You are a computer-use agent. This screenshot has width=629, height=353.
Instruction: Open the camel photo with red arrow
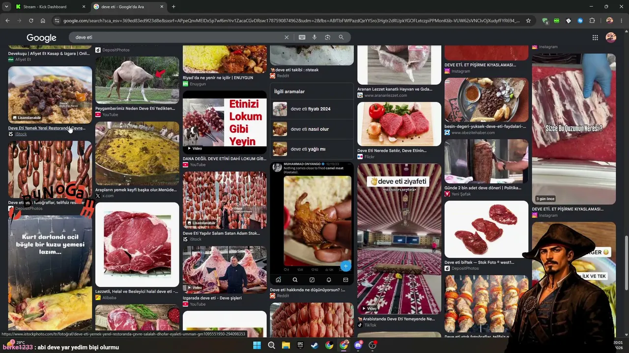[x=137, y=80]
